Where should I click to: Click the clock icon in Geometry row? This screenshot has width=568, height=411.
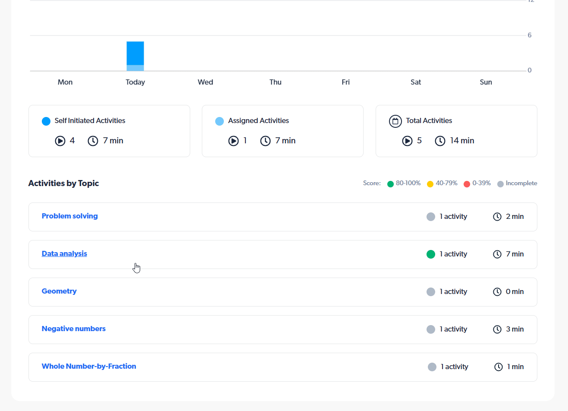point(497,292)
